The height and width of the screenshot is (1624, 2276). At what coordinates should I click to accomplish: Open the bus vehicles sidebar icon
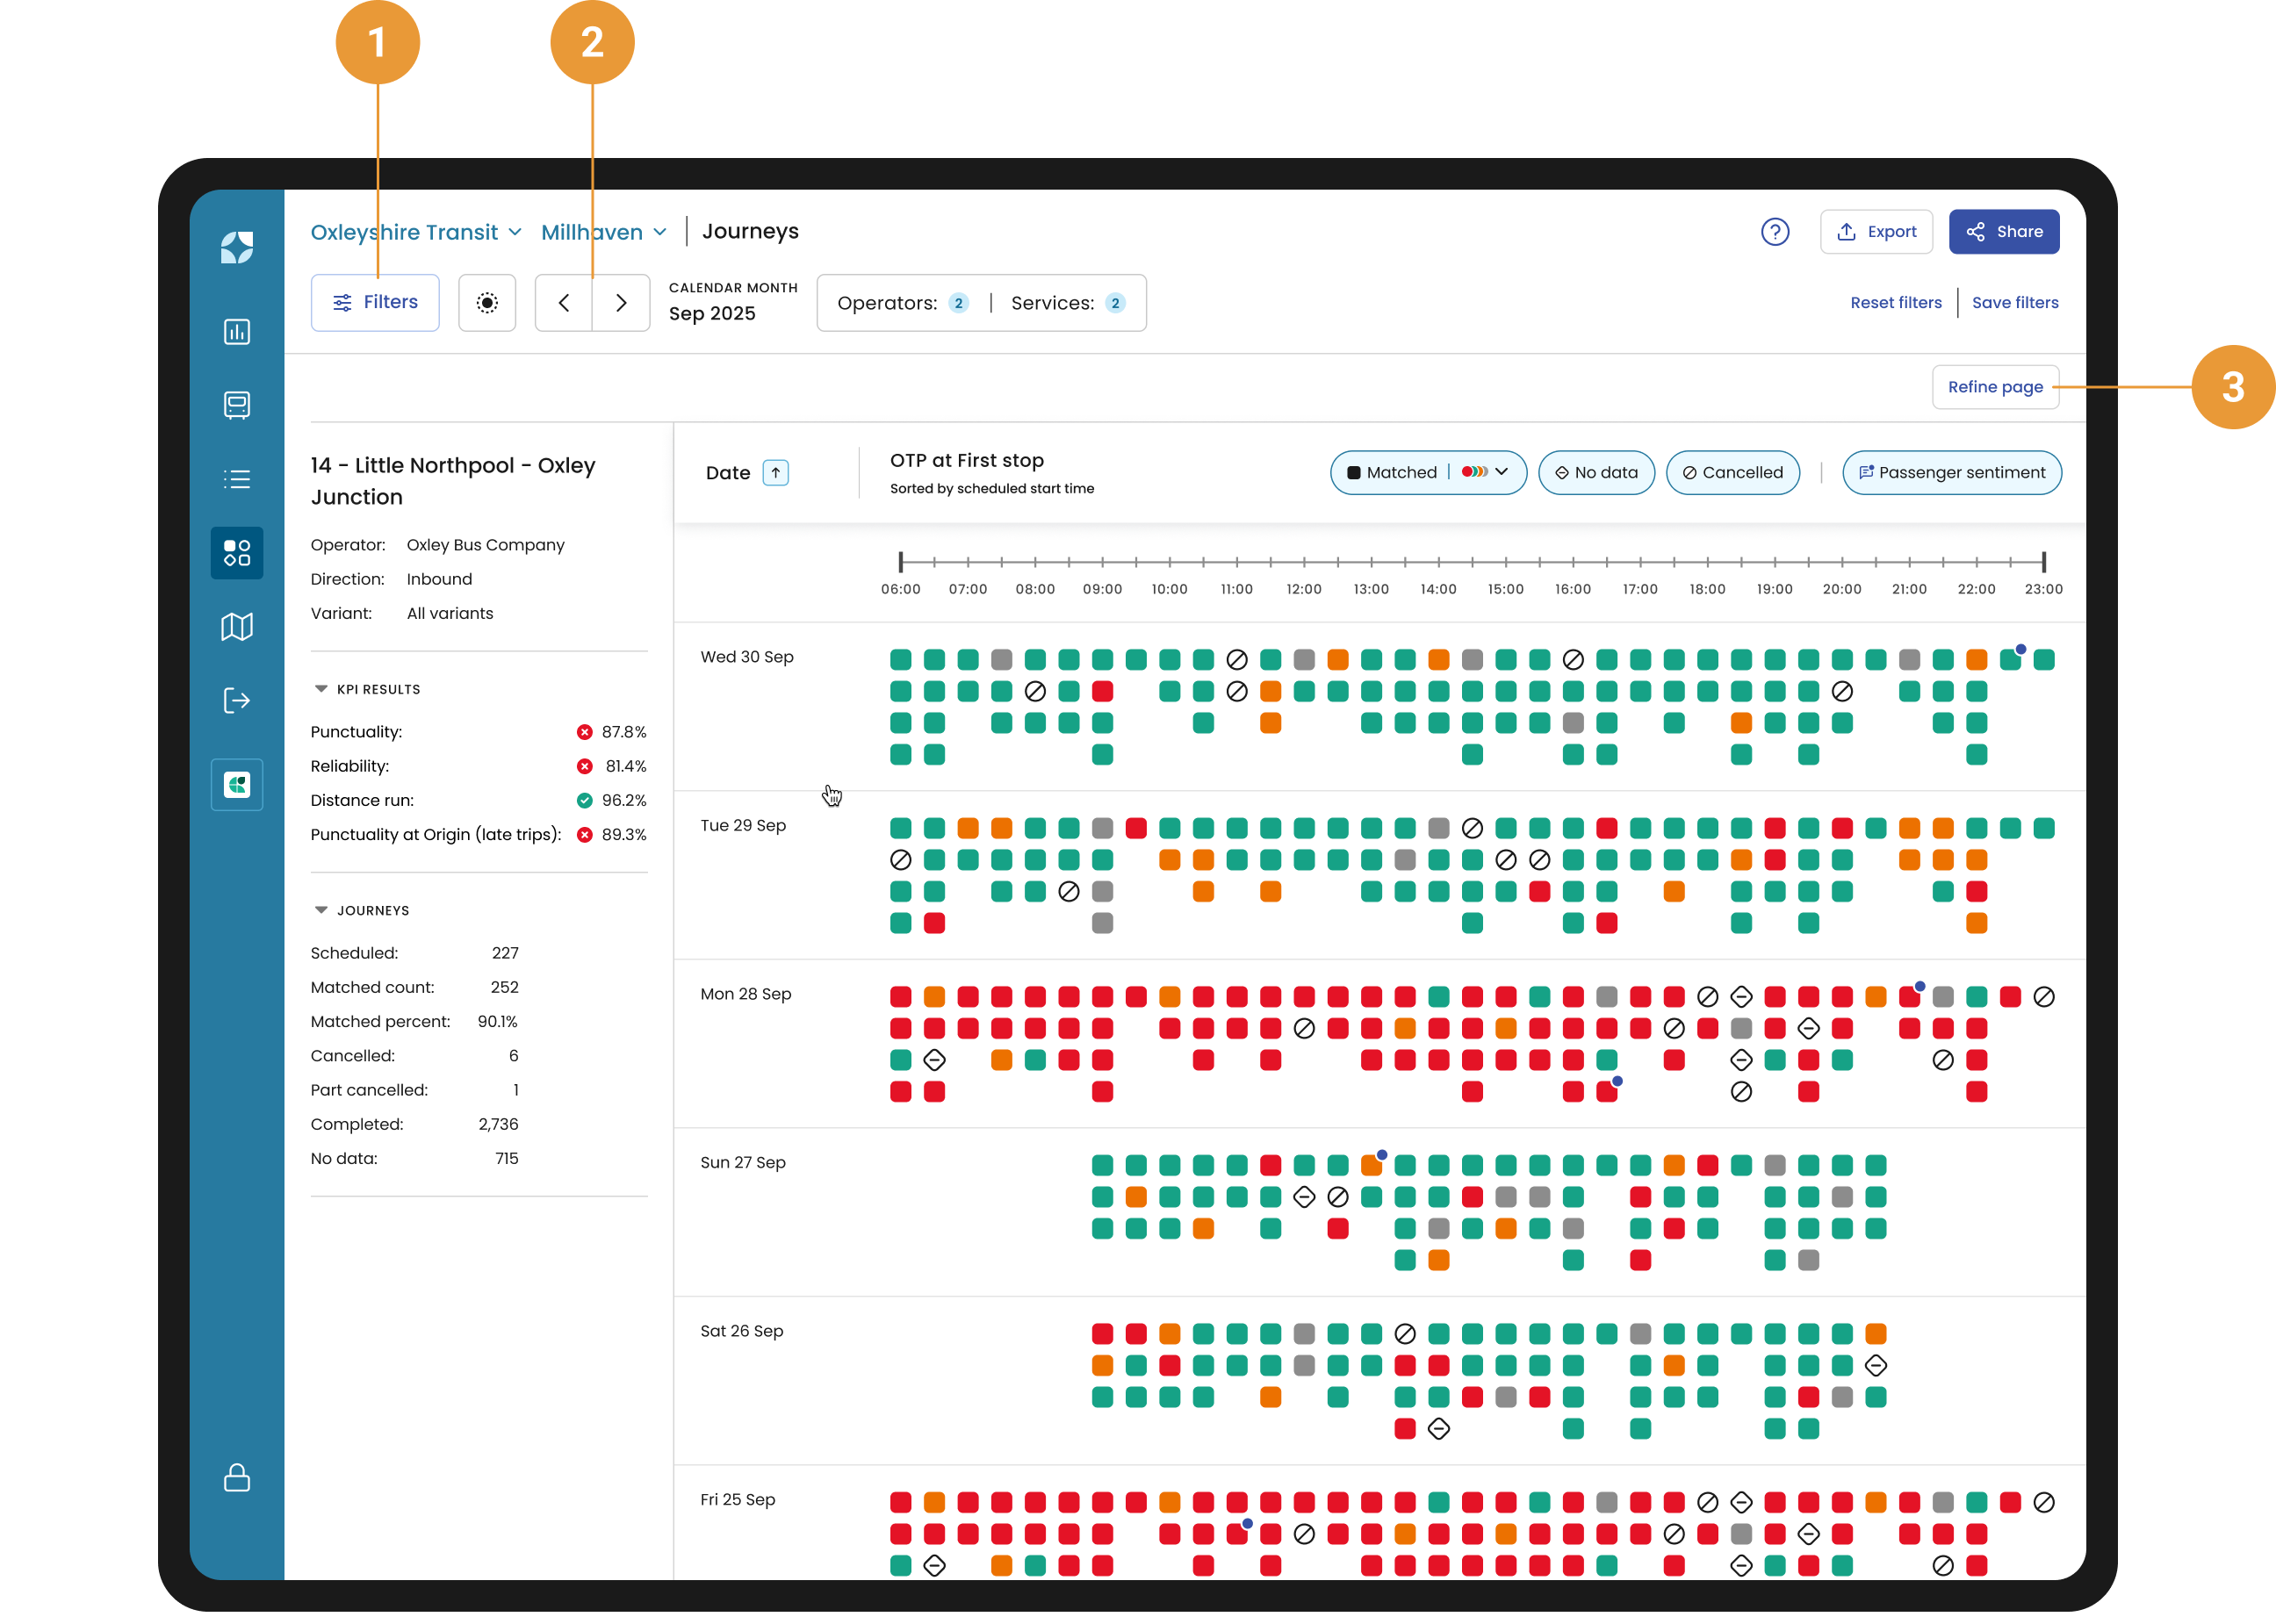[237, 405]
